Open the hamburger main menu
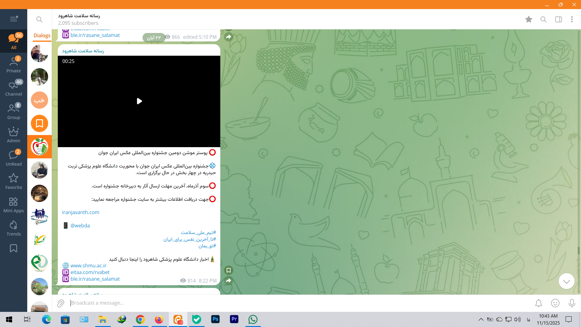This screenshot has height=327, width=581. pyautogui.click(x=14, y=19)
